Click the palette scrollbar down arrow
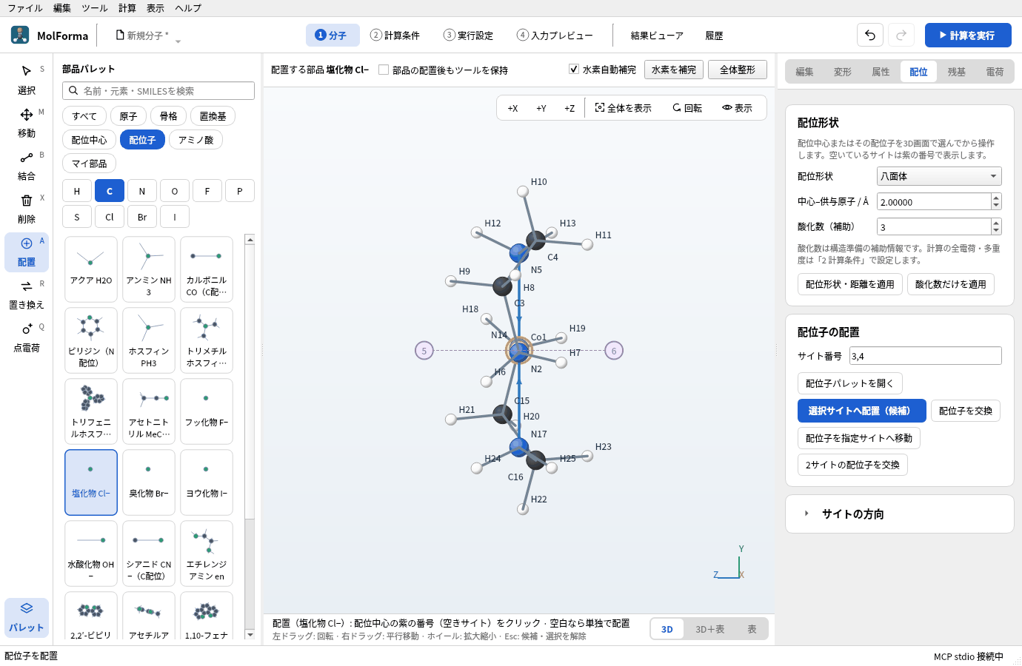 250,634
